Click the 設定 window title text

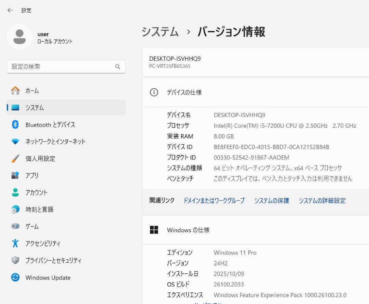coord(26,10)
